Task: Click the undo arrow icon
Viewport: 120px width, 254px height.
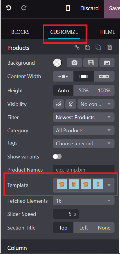Action: 8,8
